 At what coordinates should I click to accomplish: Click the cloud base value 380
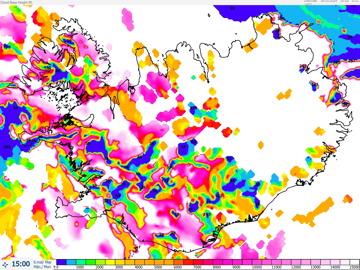click(x=281, y=19)
